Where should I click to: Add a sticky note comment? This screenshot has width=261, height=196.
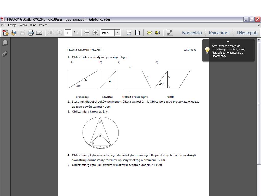[x=149, y=33]
